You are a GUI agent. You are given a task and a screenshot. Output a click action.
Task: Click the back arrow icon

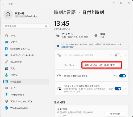(x=4, y=4)
